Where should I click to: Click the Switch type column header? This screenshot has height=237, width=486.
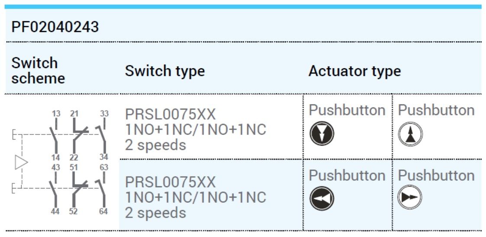tap(165, 71)
